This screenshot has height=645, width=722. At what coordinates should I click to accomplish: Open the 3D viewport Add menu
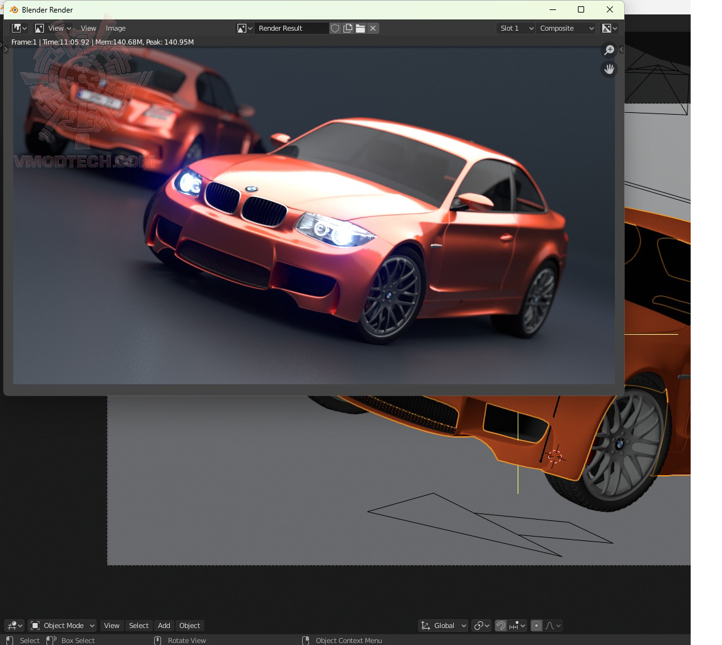(164, 625)
